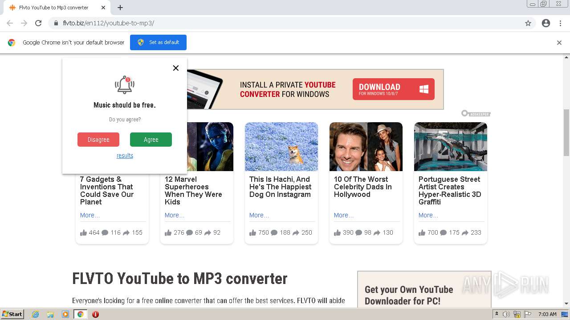570x320 pixels.
Task: Click the padlock site info icon
Action: pyautogui.click(x=56, y=23)
